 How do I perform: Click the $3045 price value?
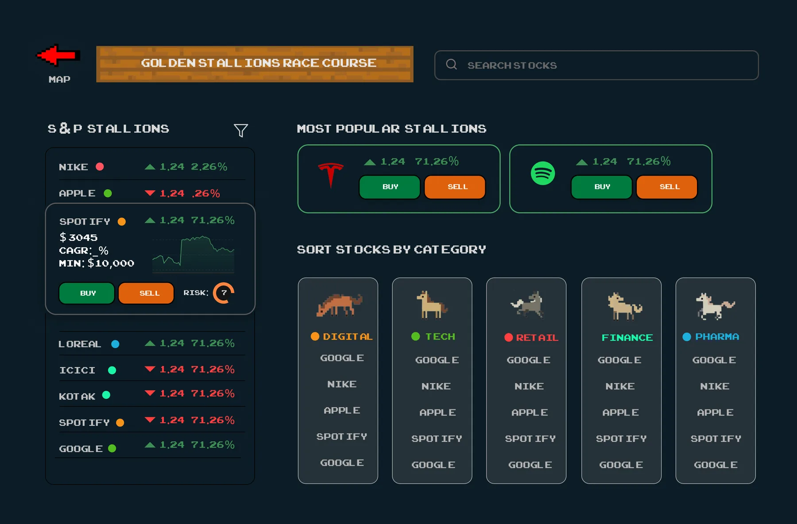tap(78, 237)
